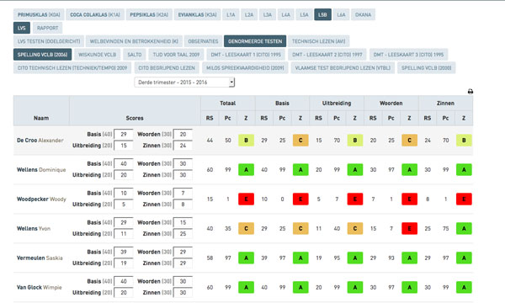Click the LVS tab

[x=22, y=28]
